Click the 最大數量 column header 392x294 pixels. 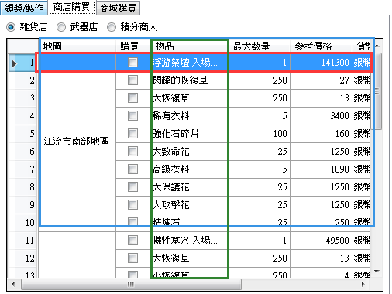[x=260, y=46]
